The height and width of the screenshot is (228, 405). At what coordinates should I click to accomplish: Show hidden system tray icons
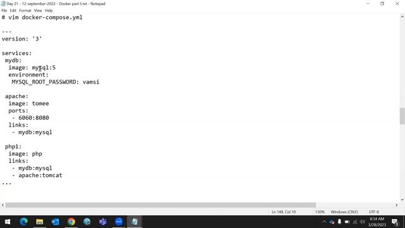point(325,222)
